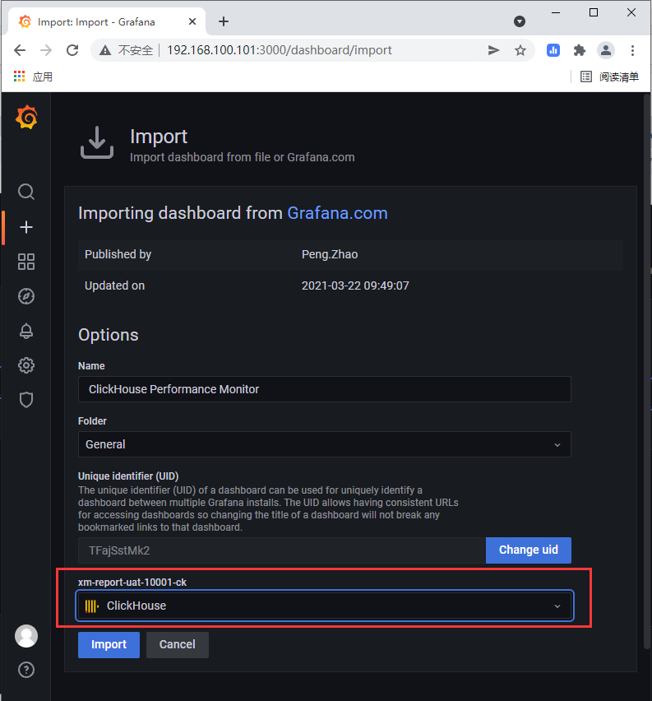Screen dimensions: 652x701
Task: Click the blue Import button
Action: (109, 645)
